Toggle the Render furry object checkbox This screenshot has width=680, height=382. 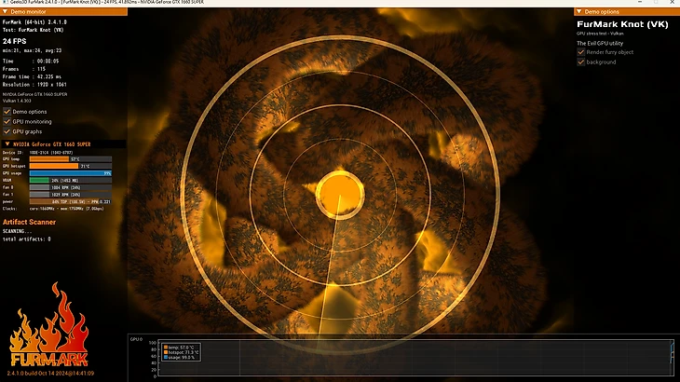[581, 52]
